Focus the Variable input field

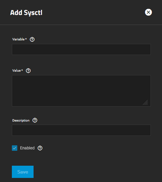(81, 49)
